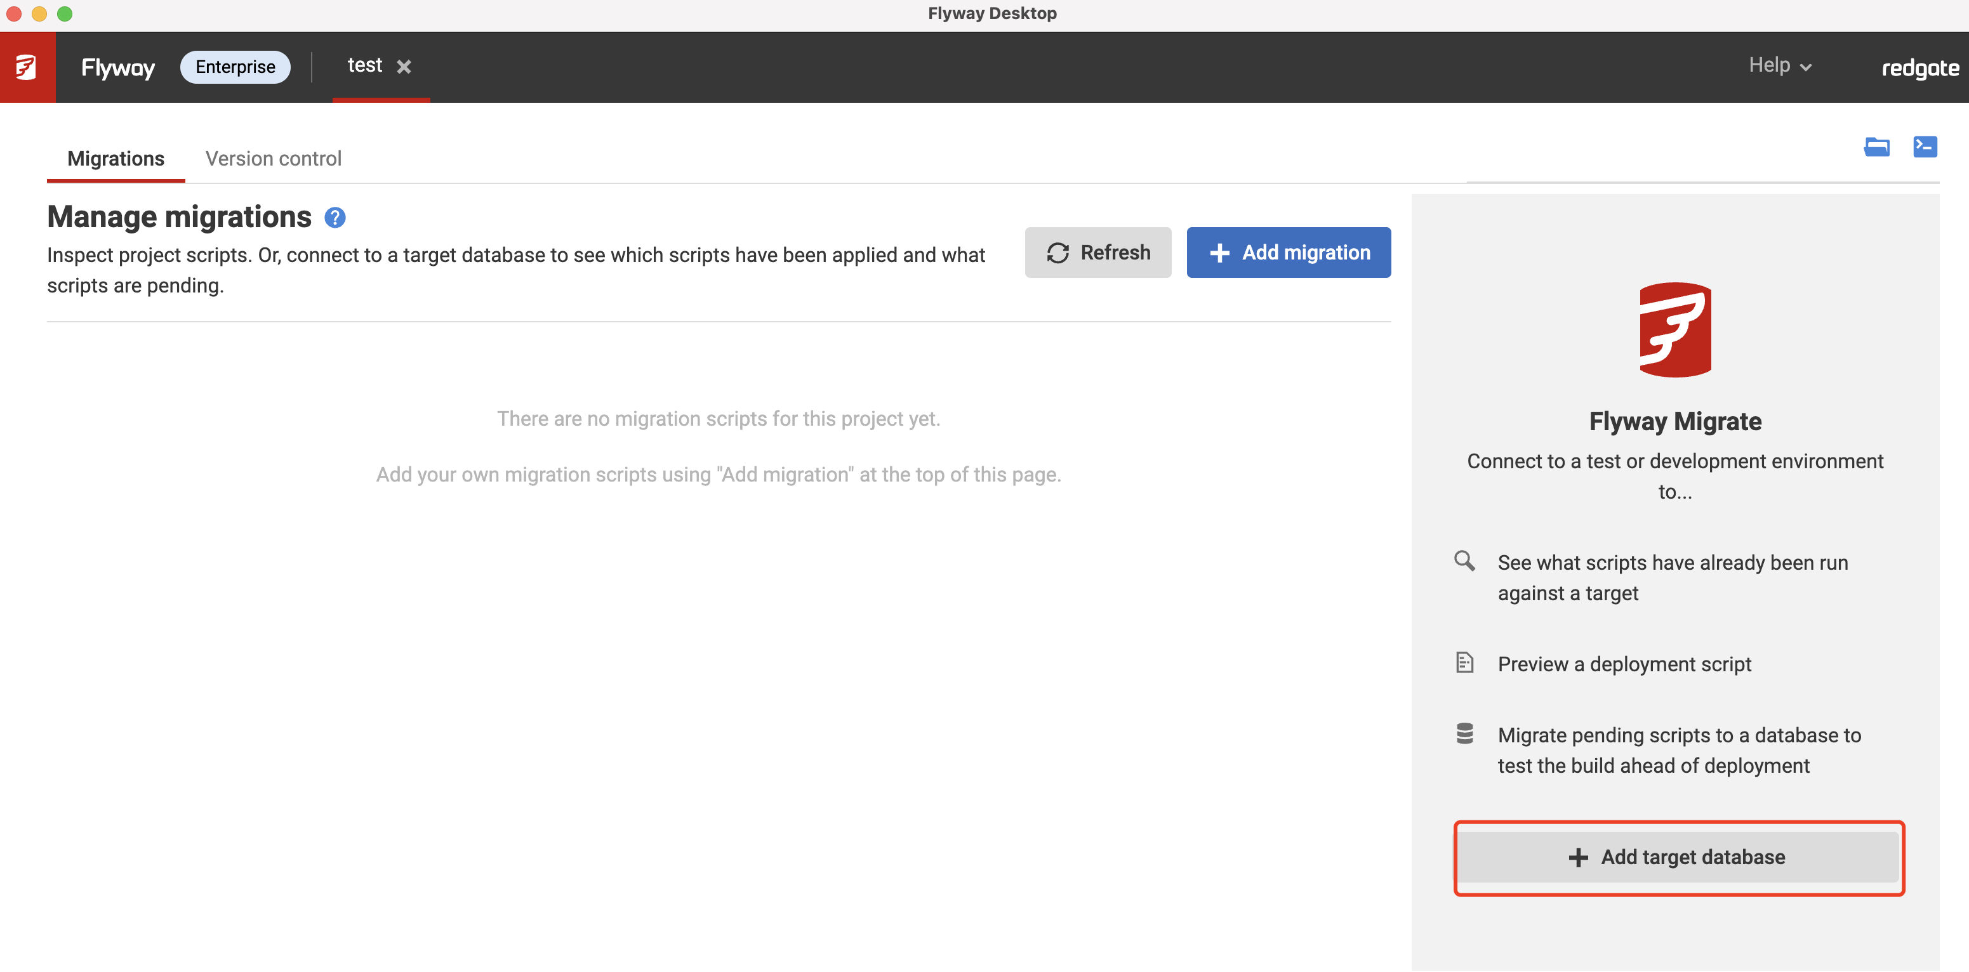Click the Flyway home logo icon
Image resolution: width=1969 pixels, height=972 pixels.
tap(27, 67)
